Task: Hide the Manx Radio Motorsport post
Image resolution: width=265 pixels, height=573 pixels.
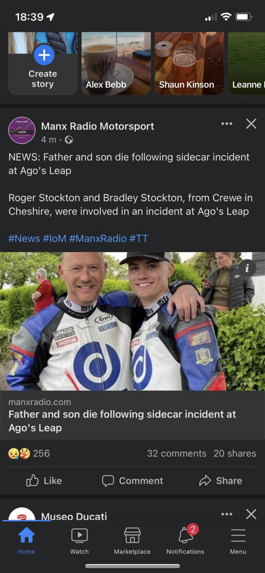Action: [251, 124]
